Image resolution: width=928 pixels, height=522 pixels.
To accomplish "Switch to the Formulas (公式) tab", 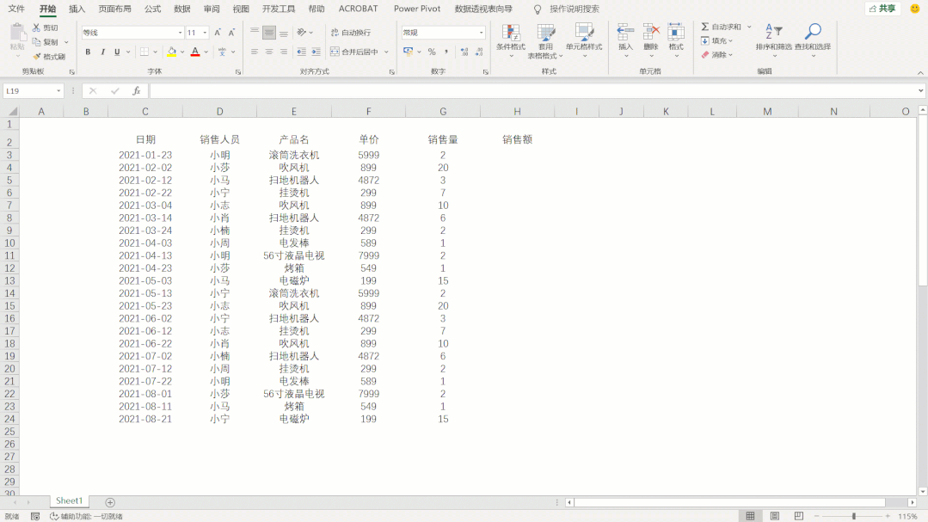I will tap(153, 9).
